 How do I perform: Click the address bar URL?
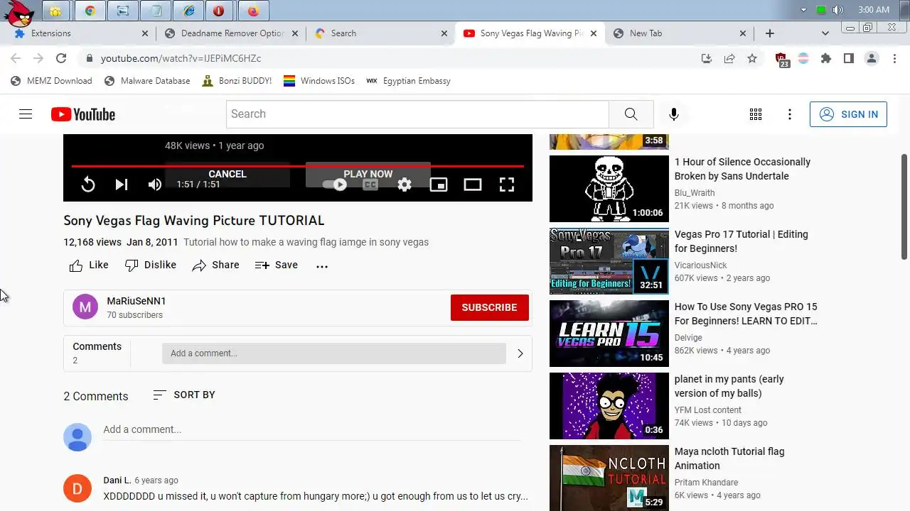coord(181,59)
